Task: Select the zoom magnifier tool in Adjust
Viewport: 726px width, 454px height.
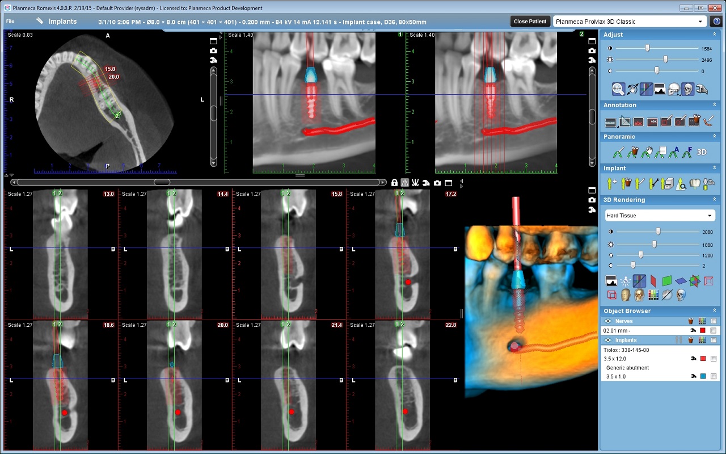Action: click(618, 89)
